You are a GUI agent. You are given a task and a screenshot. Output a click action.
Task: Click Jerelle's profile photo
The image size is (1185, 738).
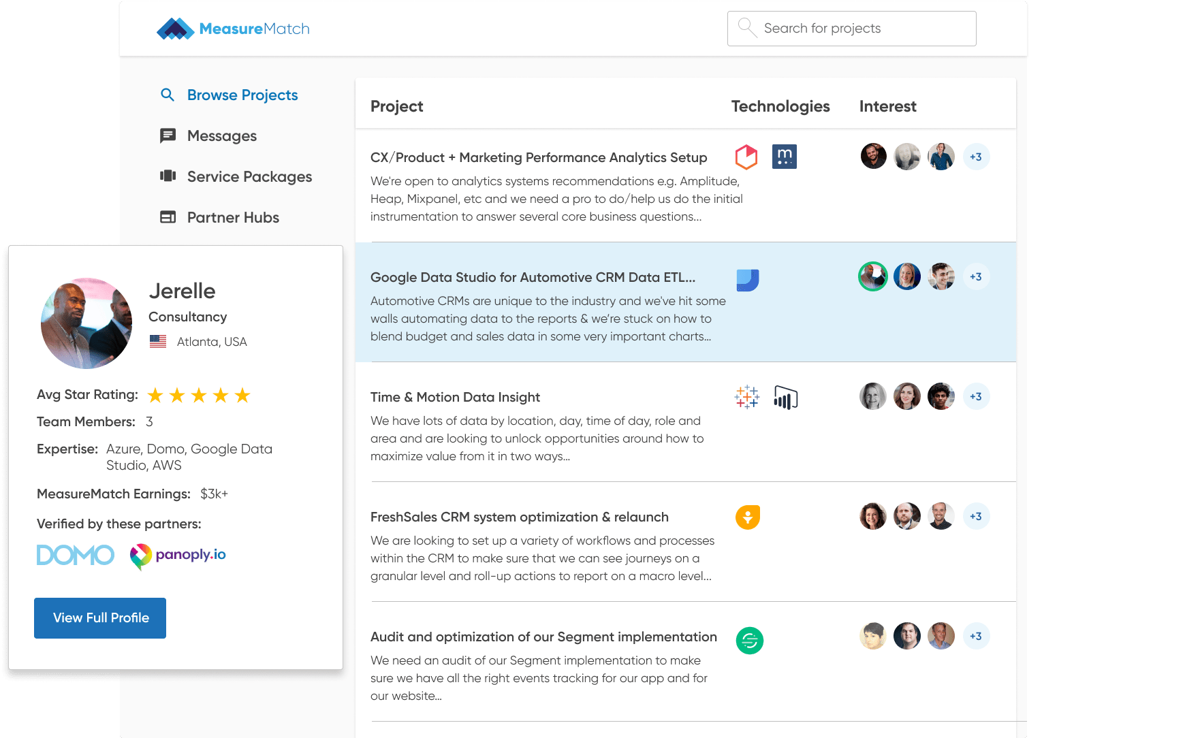click(x=86, y=323)
